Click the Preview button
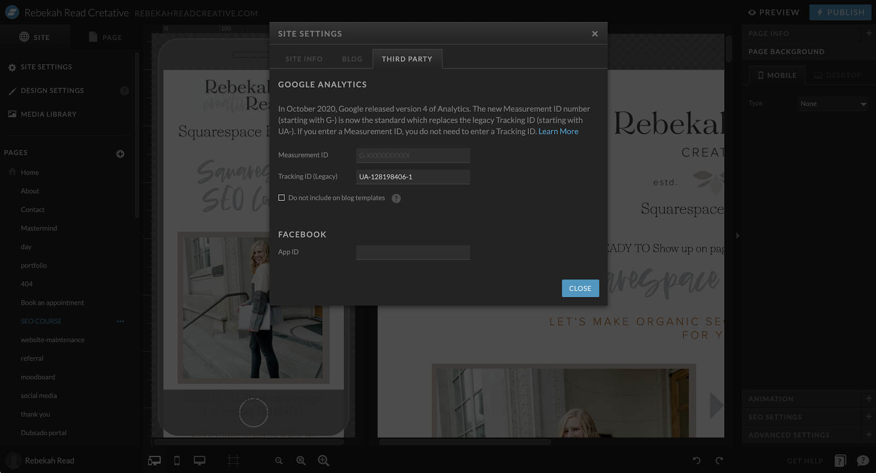Image resolution: width=876 pixels, height=473 pixels. tap(774, 12)
